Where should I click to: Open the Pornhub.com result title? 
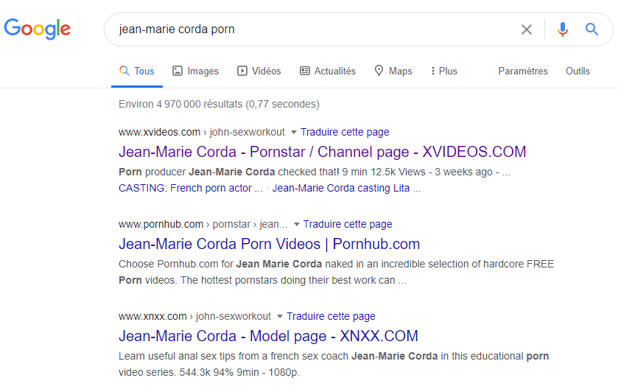(269, 244)
